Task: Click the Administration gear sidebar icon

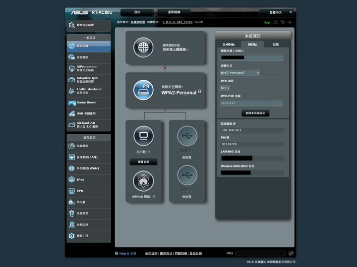Action: pos(72,214)
